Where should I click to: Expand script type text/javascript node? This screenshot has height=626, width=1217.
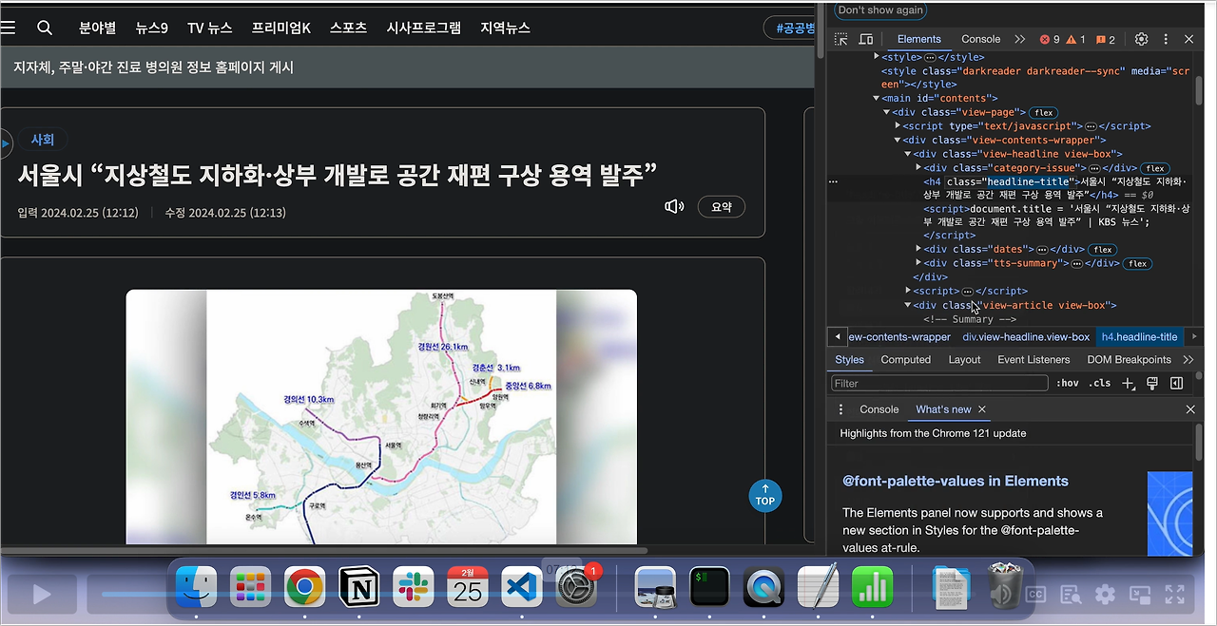898,125
